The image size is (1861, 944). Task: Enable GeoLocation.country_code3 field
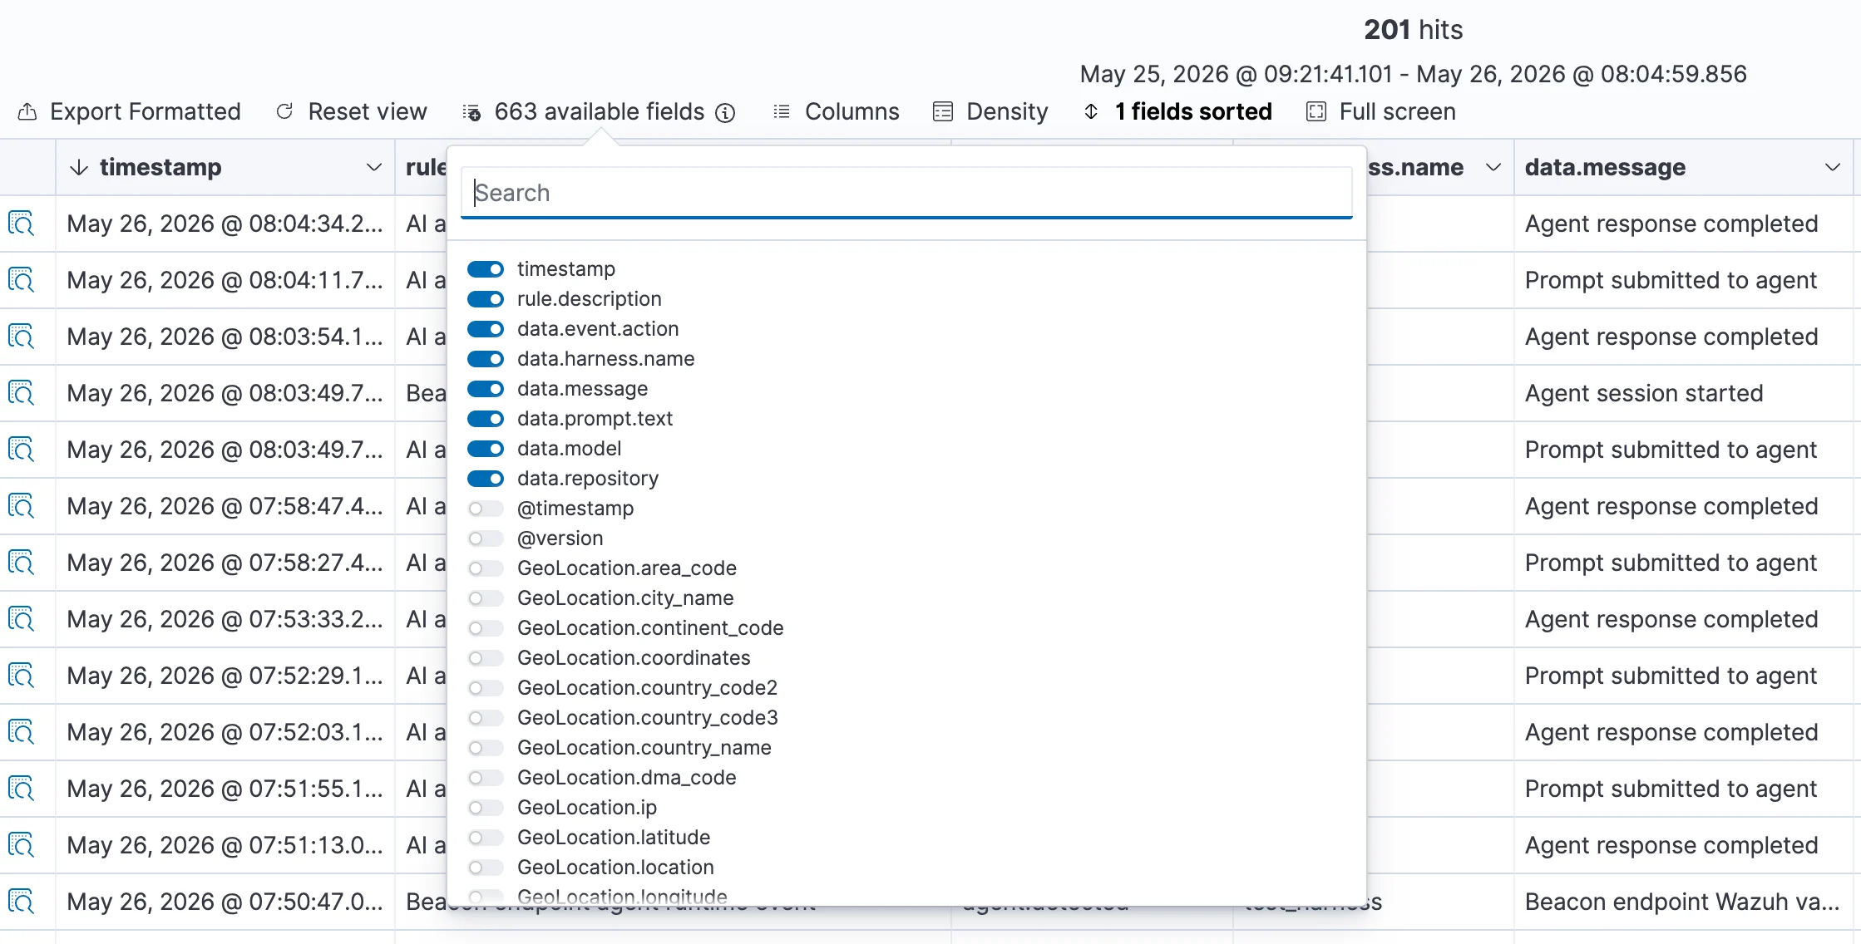(x=486, y=718)
